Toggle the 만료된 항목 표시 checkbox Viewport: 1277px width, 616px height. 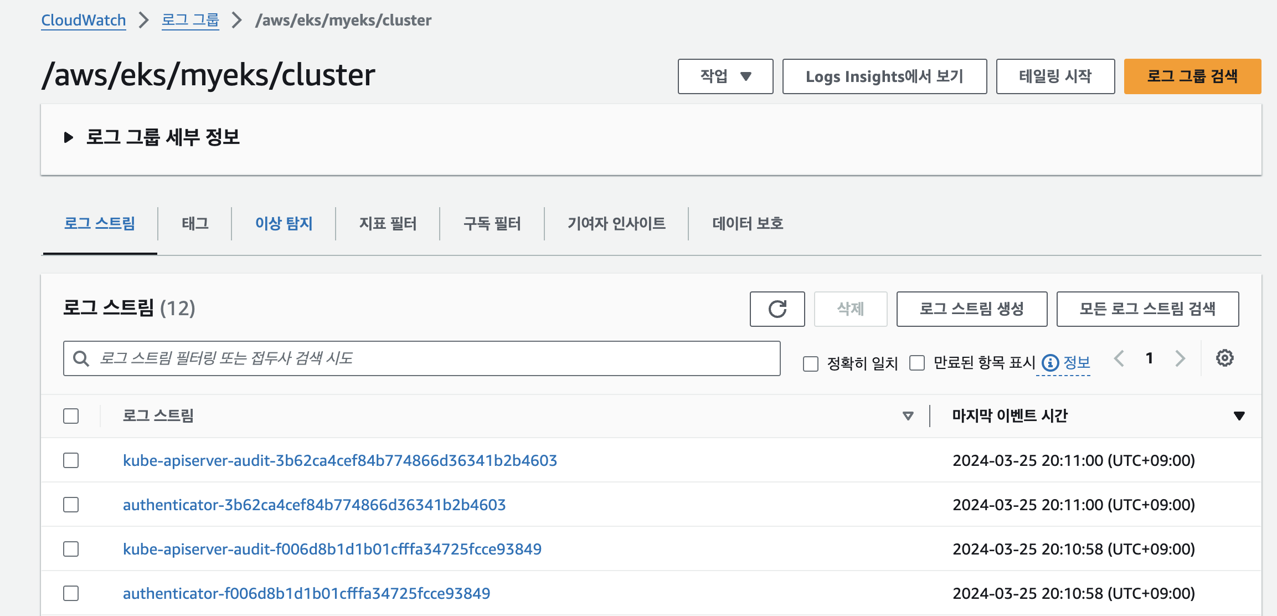pos(917,363)
